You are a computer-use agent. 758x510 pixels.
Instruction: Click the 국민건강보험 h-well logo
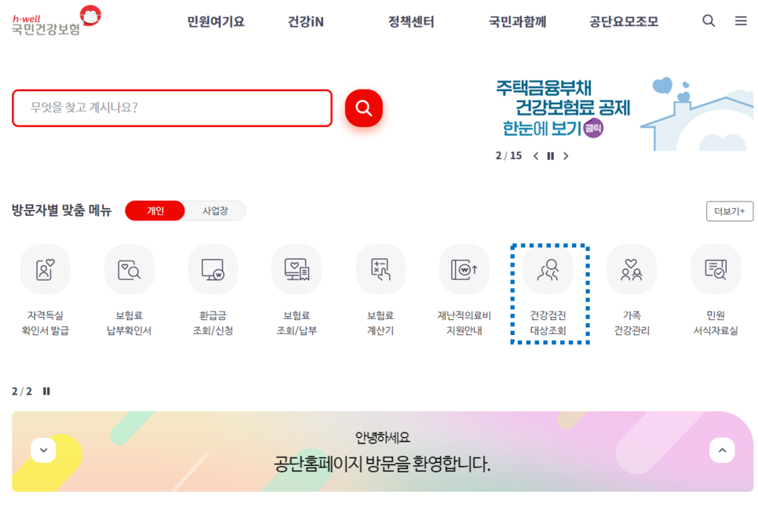pyautogui.click(x=56, y=21)
